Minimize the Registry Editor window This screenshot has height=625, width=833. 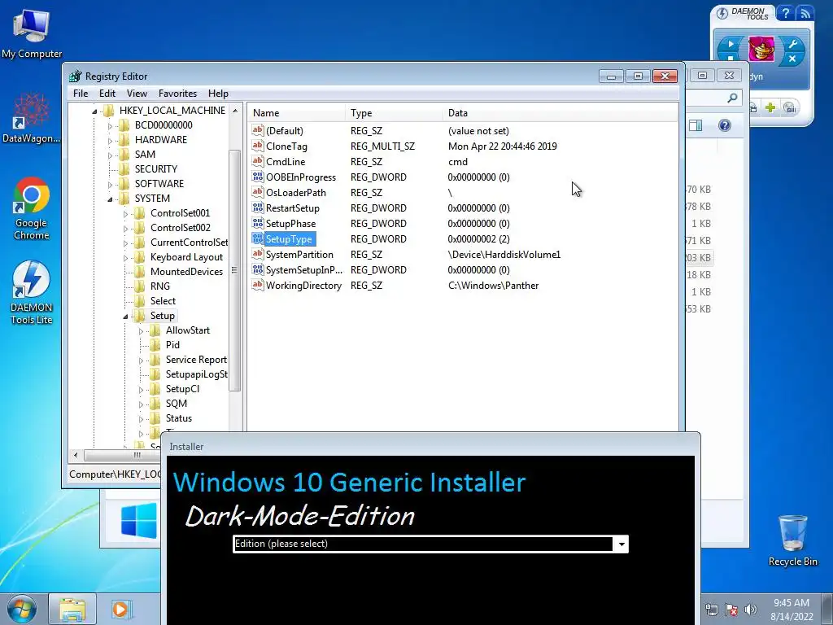(x=611, y=76)
